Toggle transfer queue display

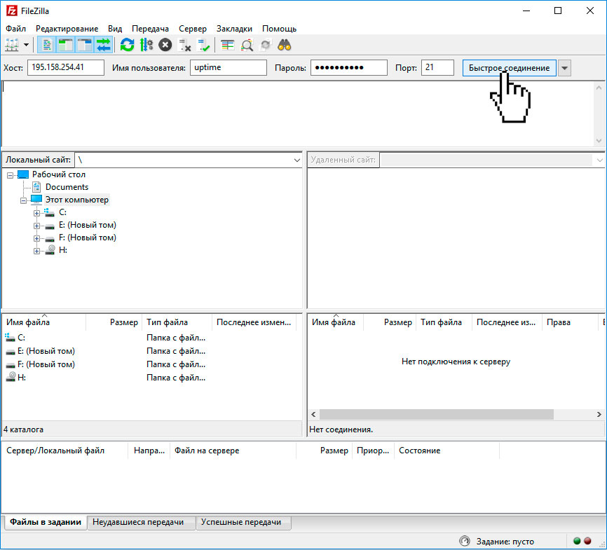click(103, 46)
